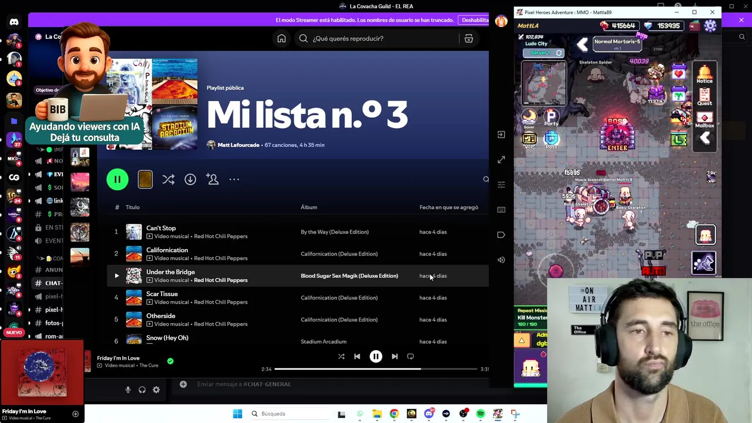Open the Spotify Home icon
The width and height of the screenshot is (752, 423).
[x=281, y=38]
